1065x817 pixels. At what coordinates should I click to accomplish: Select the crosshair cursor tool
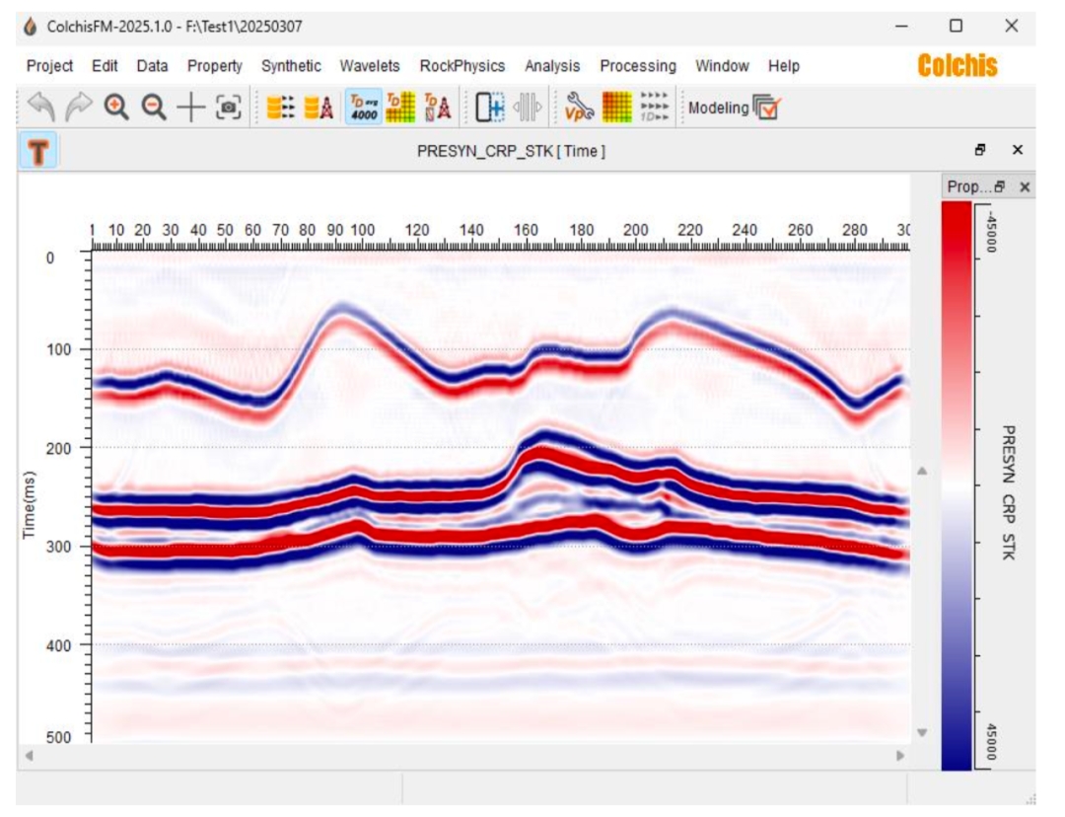tap(191, 108)
